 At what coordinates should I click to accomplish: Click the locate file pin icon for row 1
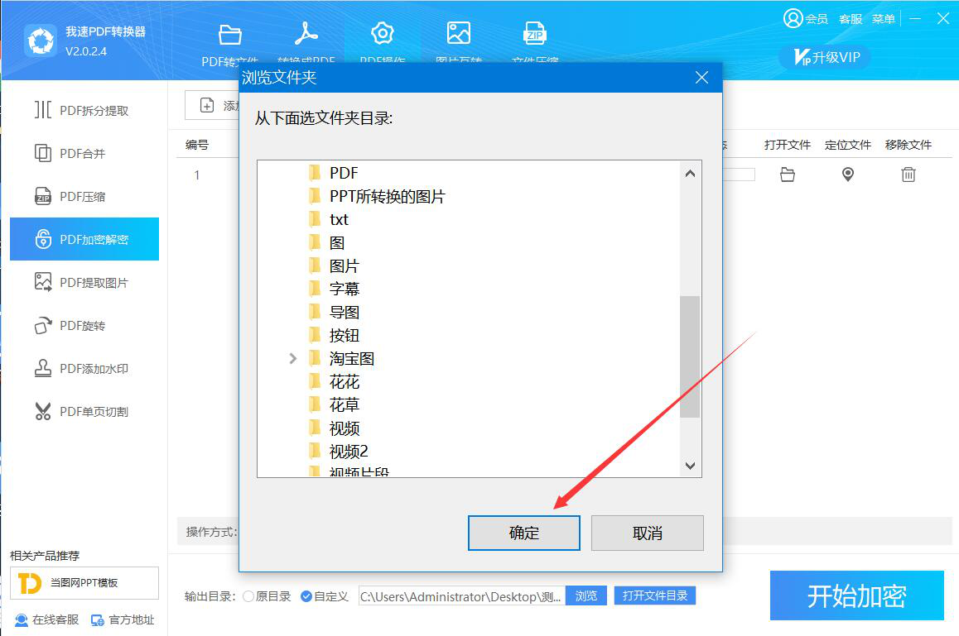848,175
